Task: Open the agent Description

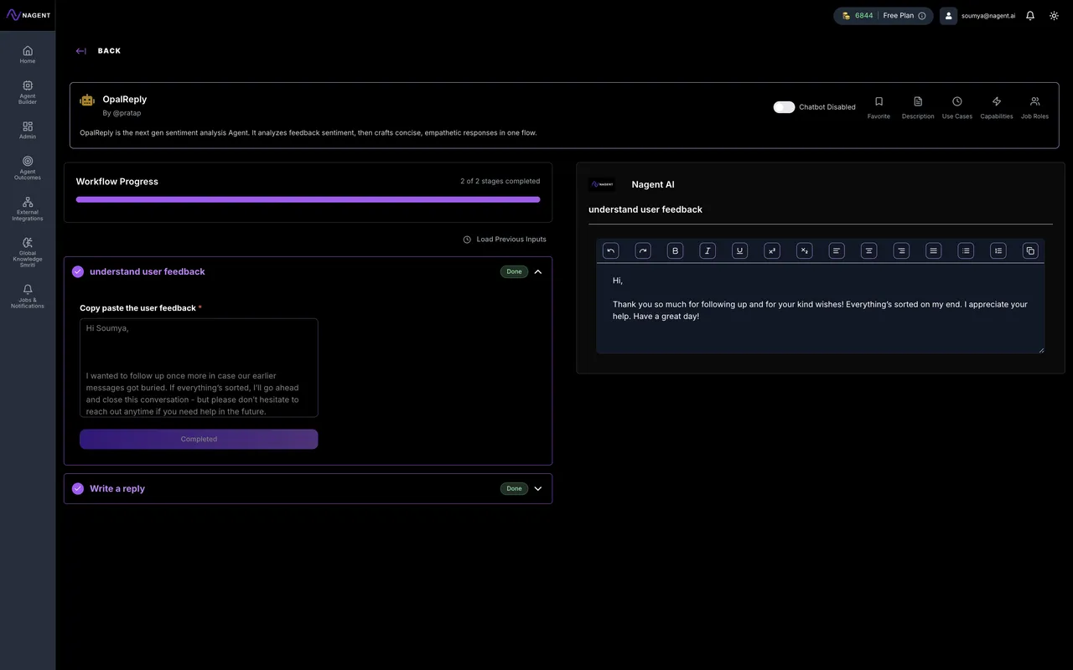Action: point(918,106)
